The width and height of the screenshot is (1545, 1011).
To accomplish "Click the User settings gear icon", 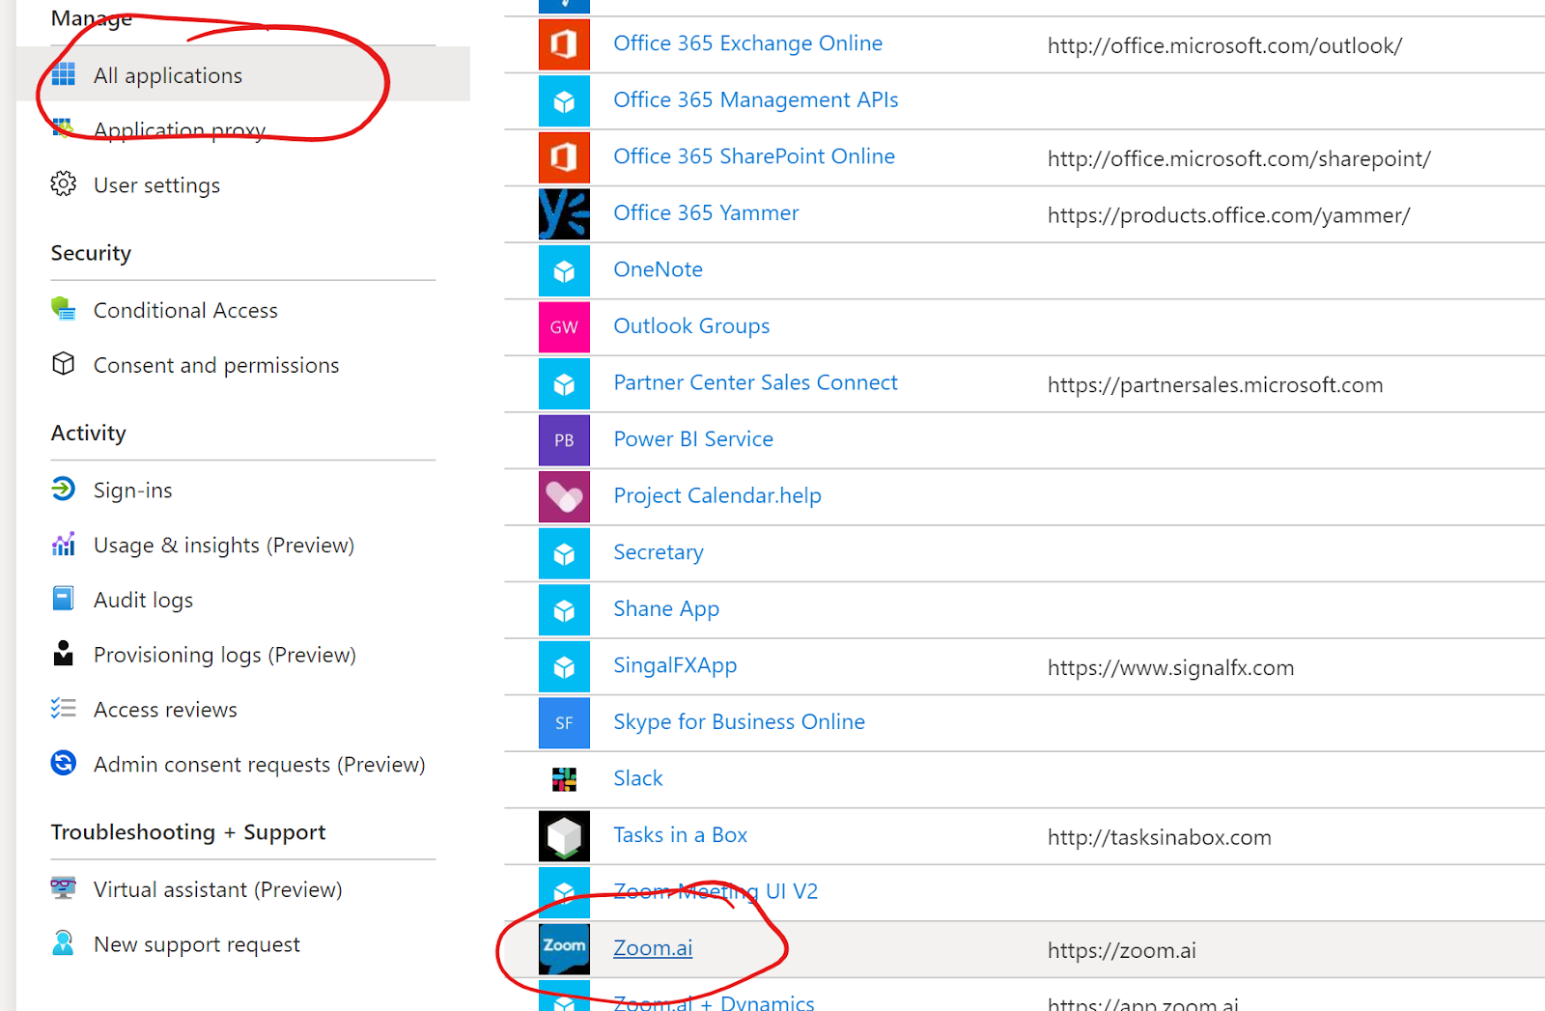I will tap(64, 183).
